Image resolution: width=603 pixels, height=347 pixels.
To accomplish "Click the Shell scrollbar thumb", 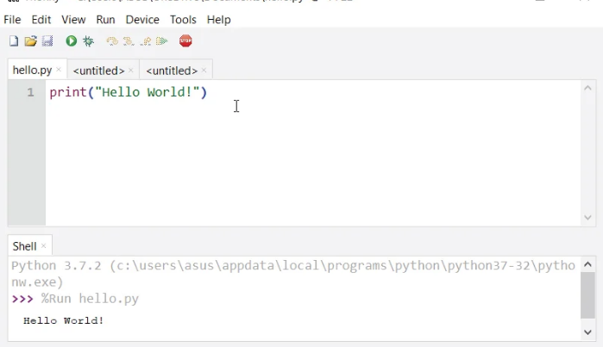I will 587,295.
